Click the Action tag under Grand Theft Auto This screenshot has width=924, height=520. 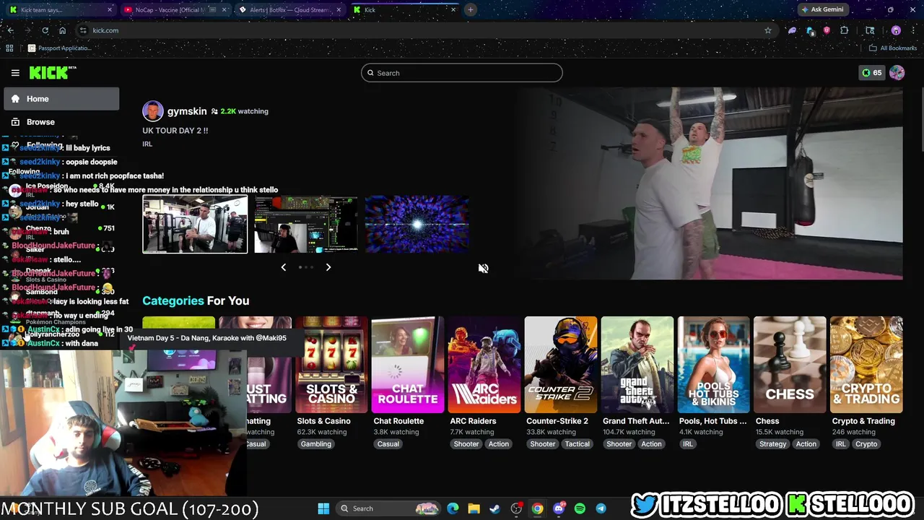[651, 444]
